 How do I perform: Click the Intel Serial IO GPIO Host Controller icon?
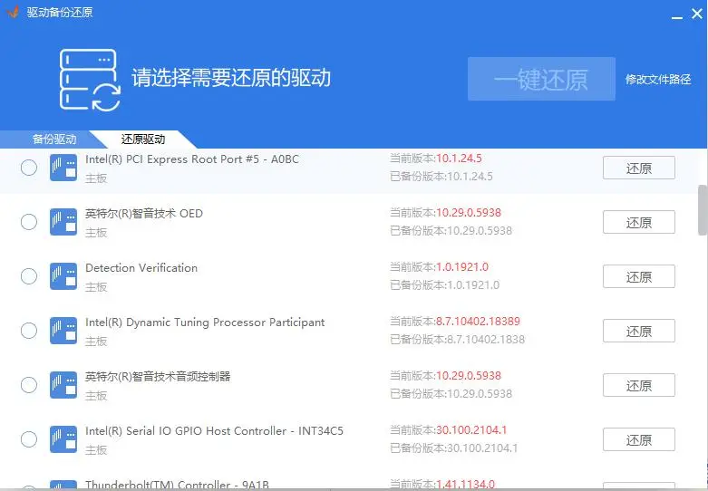coord(63,440)
